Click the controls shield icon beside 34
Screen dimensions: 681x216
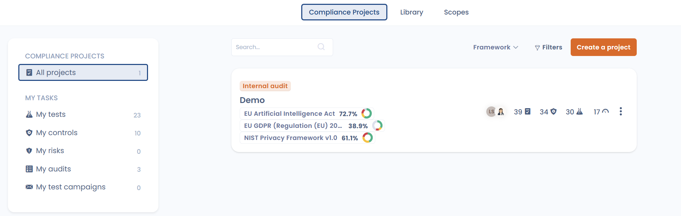pyautogui.click(x=553, y=112)
